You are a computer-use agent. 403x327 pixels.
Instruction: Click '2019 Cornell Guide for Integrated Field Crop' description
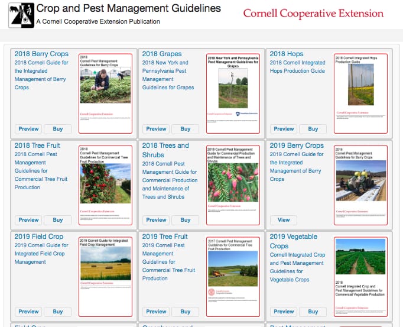[x=41, y=254]
